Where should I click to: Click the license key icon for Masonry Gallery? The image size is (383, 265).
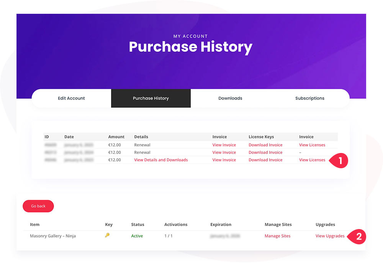coord(107,235)
